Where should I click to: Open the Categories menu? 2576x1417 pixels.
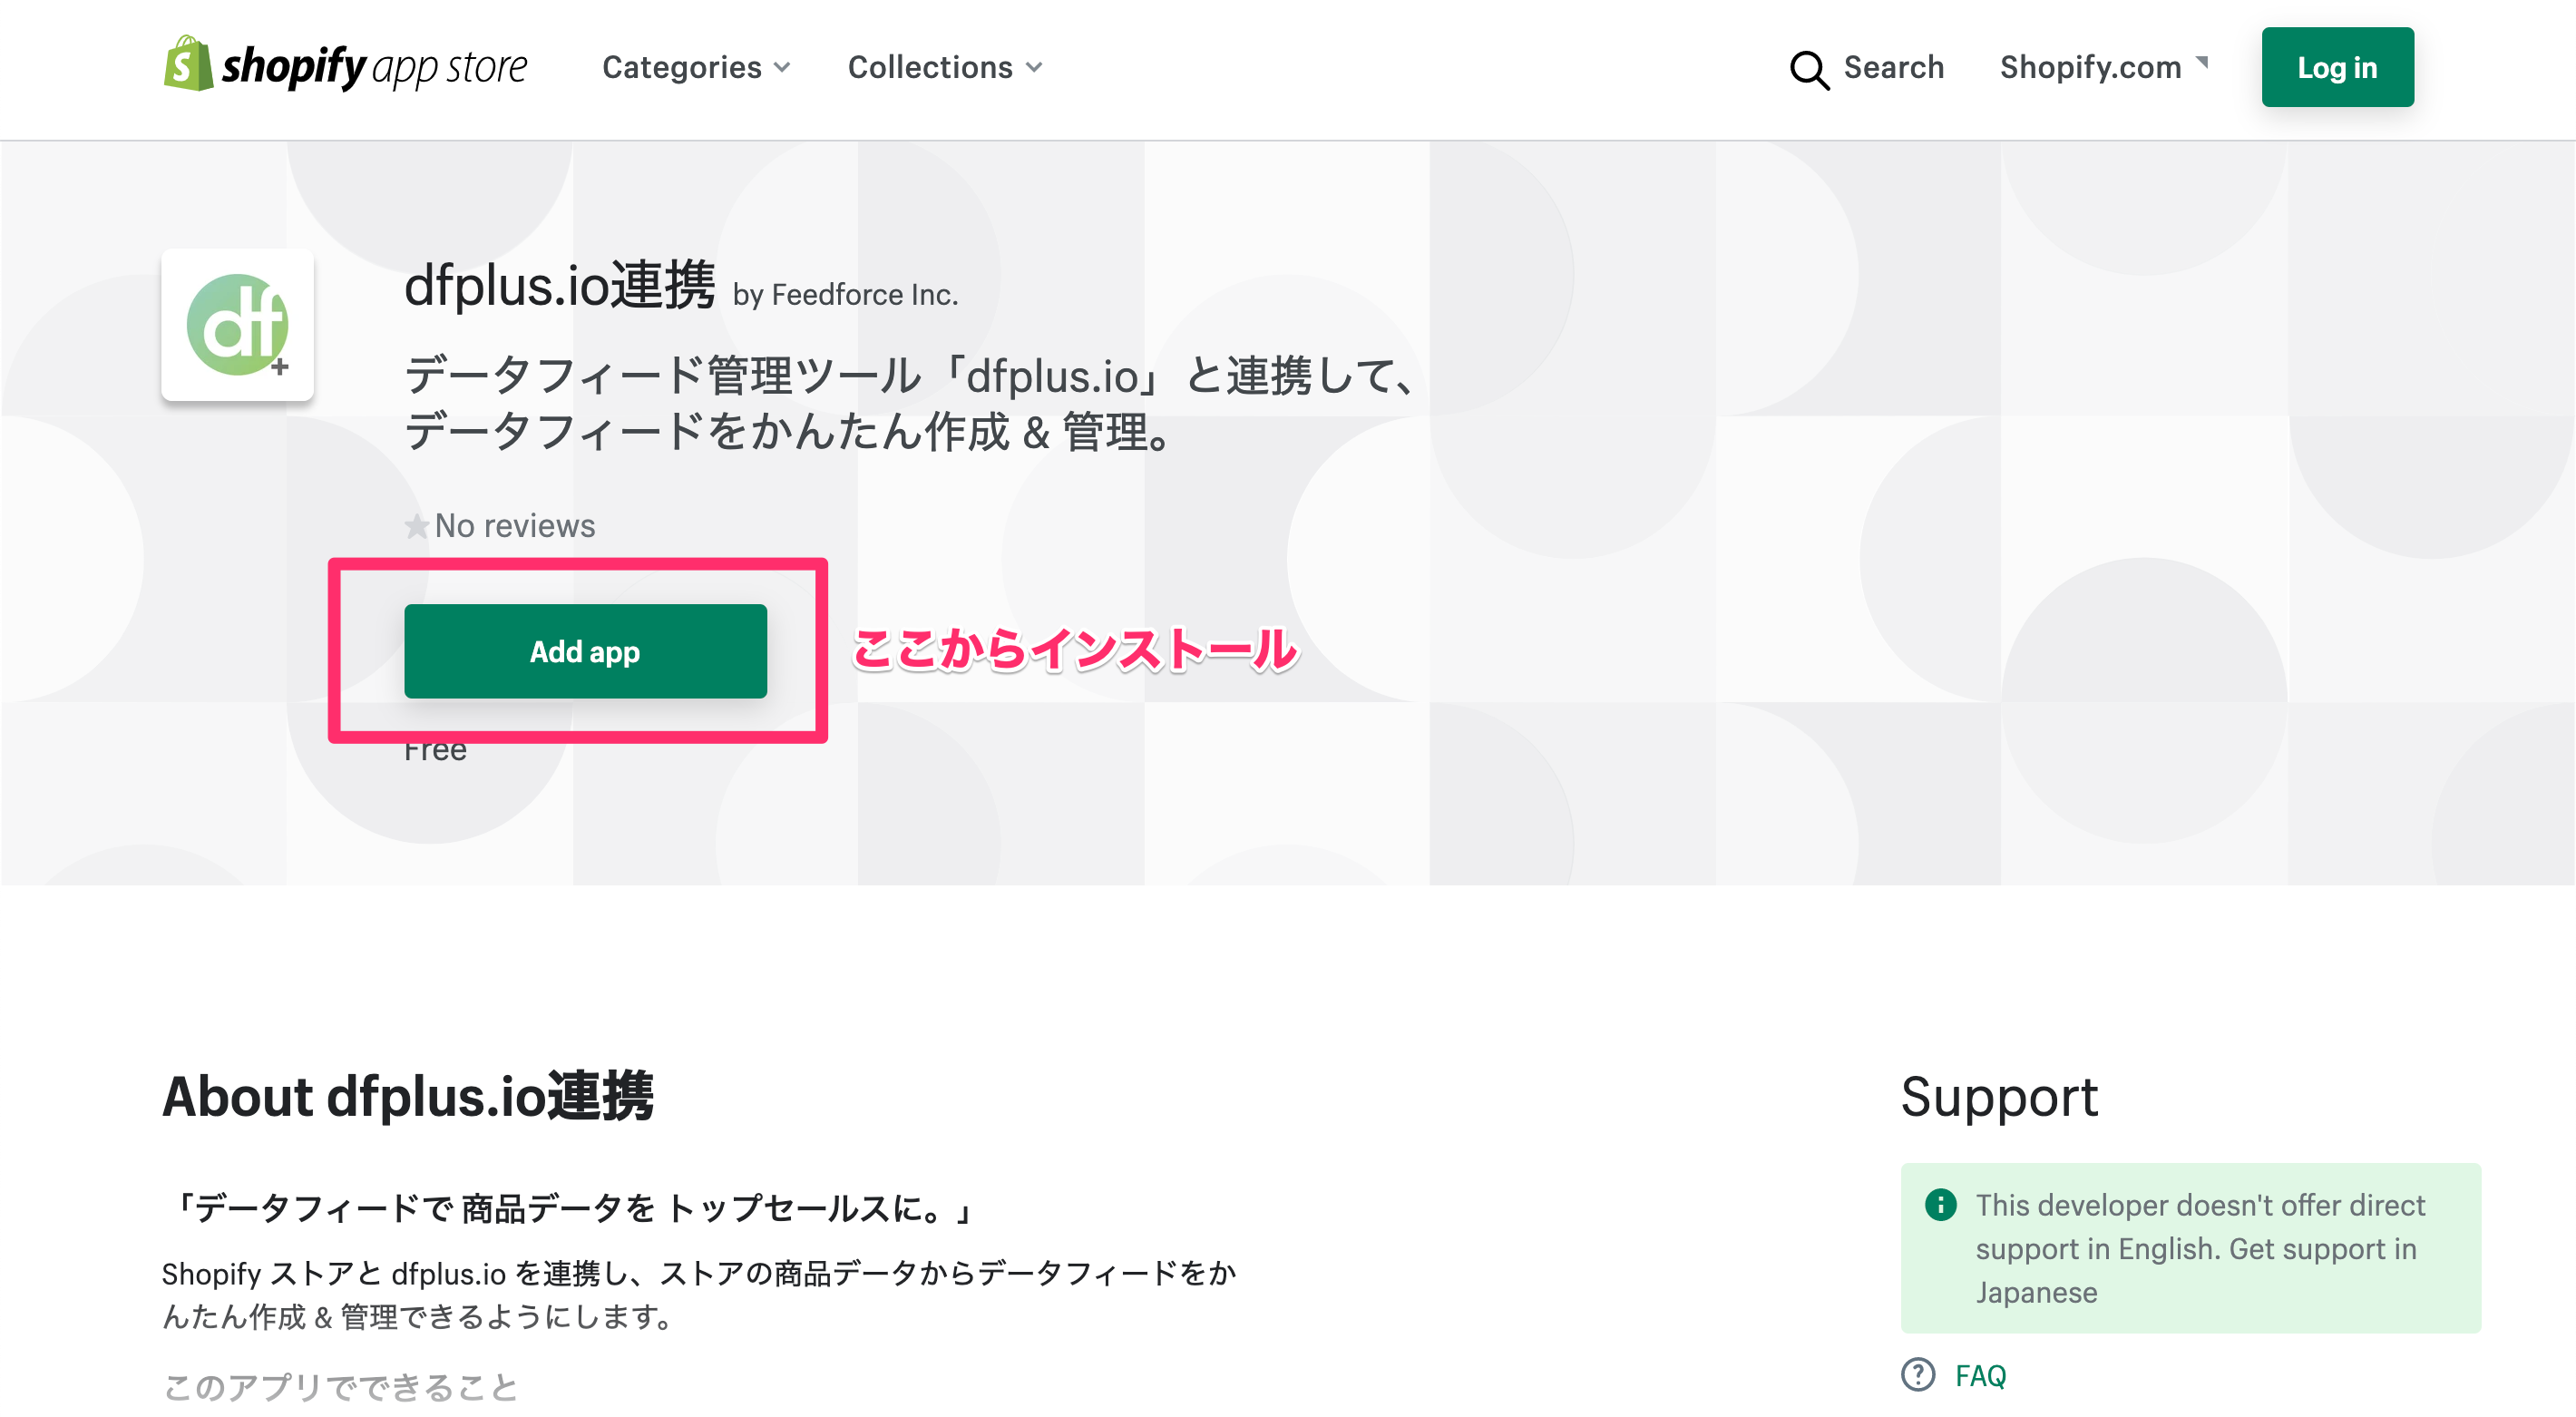[x=697, y=67]
